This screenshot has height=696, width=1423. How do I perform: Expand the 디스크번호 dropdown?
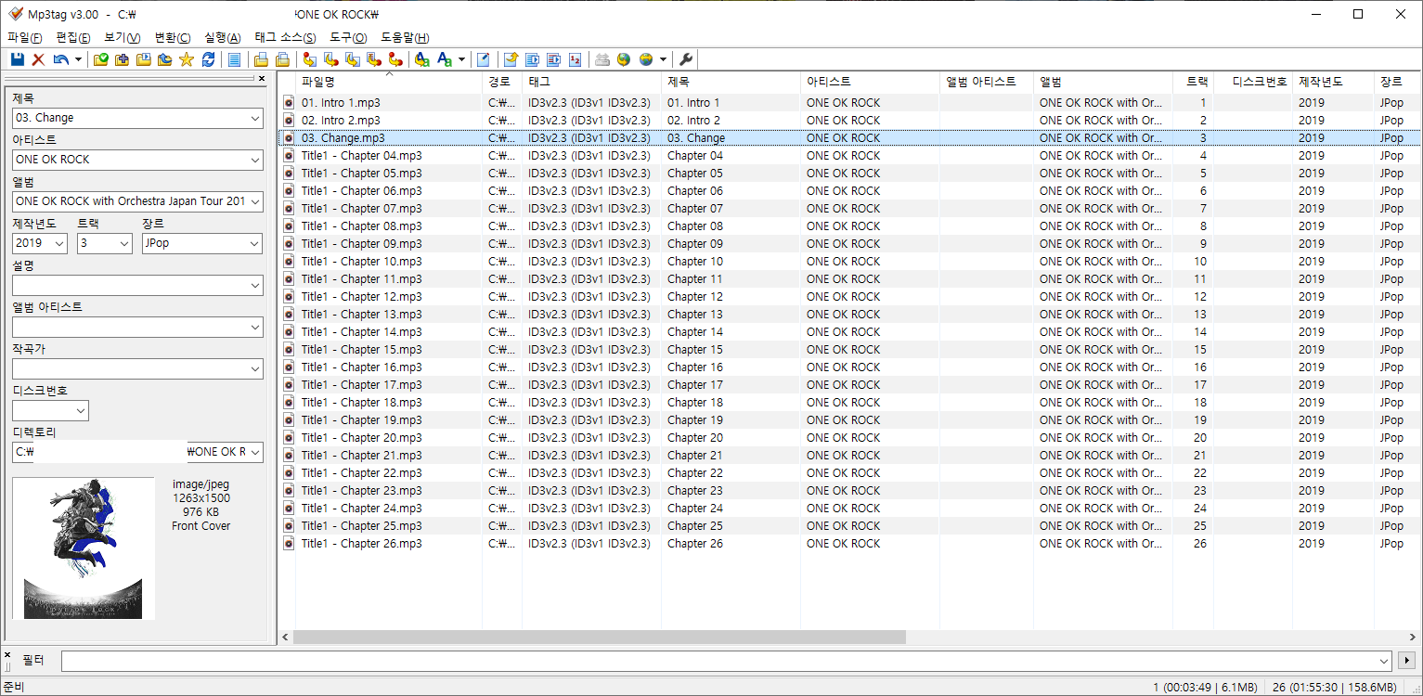81,410
